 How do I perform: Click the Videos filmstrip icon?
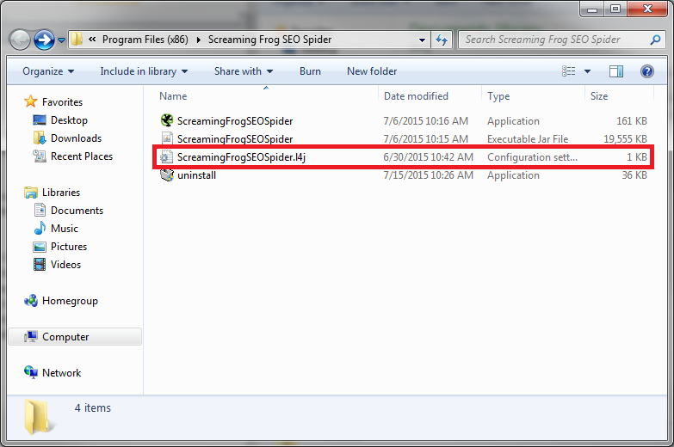click(x=40, y=265)
